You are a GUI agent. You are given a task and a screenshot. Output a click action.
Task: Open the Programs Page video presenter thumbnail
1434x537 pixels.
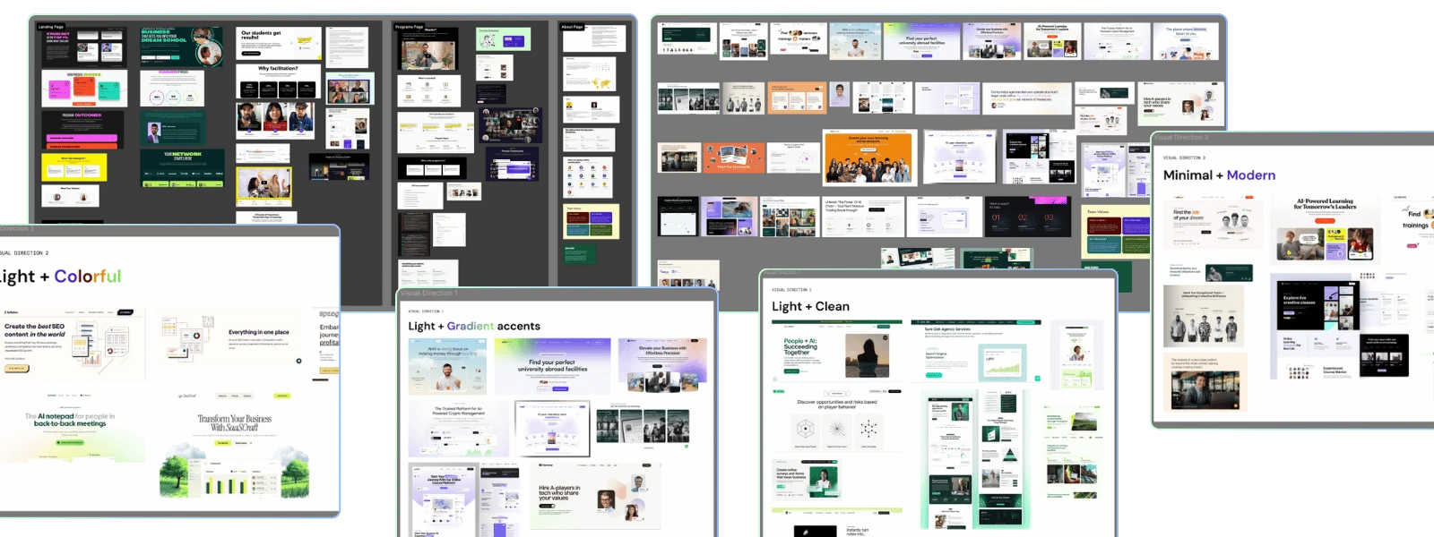click(x=428, y=49)
